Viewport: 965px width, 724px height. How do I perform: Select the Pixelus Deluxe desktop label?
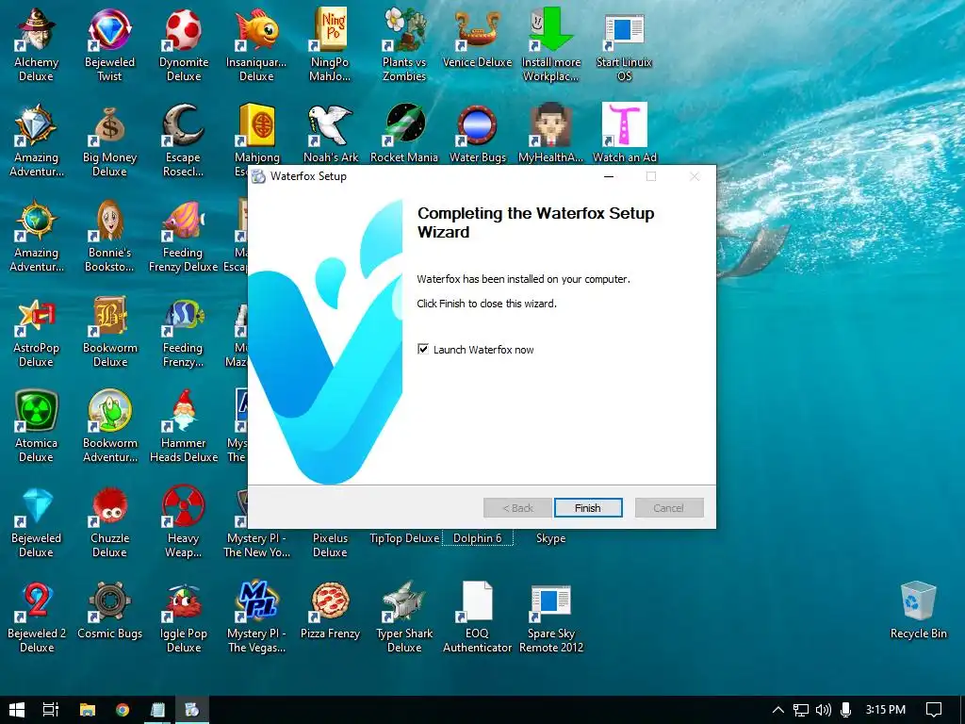(330, 545)
